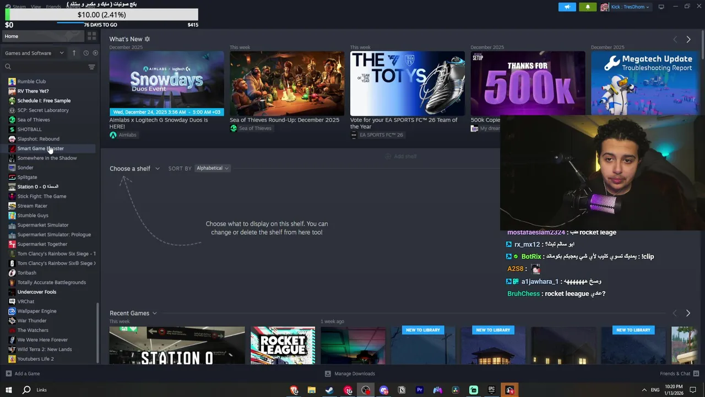Select Stick Fight: The Game

(x=42, y=196)
